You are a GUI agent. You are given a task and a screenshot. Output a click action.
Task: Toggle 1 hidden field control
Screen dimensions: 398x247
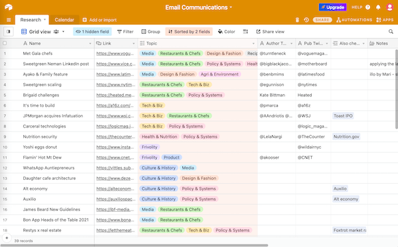click(x=92, y=31)
